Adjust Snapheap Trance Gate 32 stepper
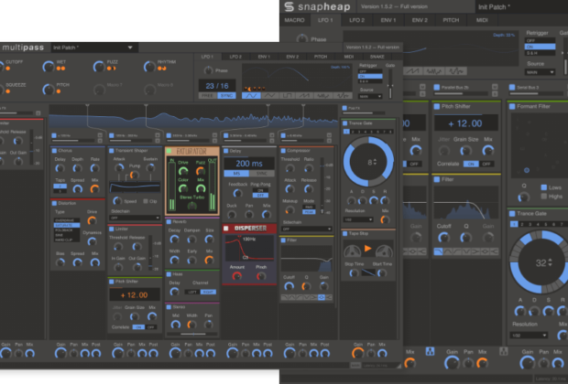This screenshot has width=568, height=384. click(x=551, y=262)
